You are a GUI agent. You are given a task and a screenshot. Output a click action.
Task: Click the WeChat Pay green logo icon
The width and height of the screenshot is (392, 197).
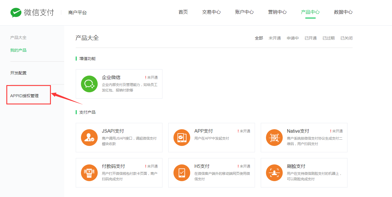pos(16,12)
